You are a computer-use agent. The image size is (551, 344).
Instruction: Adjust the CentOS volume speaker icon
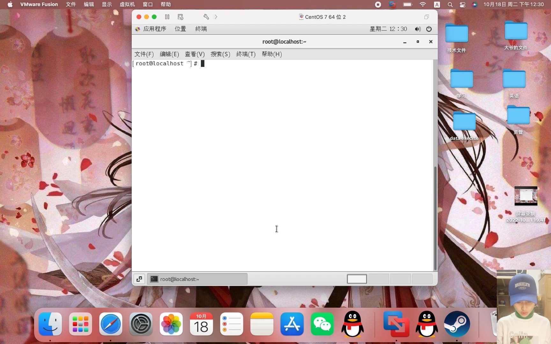click(418, 29)
